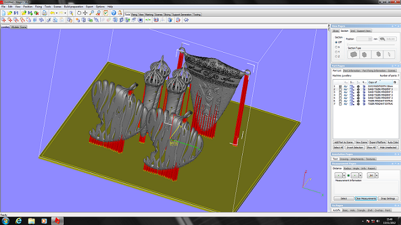Open the Redo history dropdown arrow
This screenshot has width=401, height=225.
click(x=65, y=13)
